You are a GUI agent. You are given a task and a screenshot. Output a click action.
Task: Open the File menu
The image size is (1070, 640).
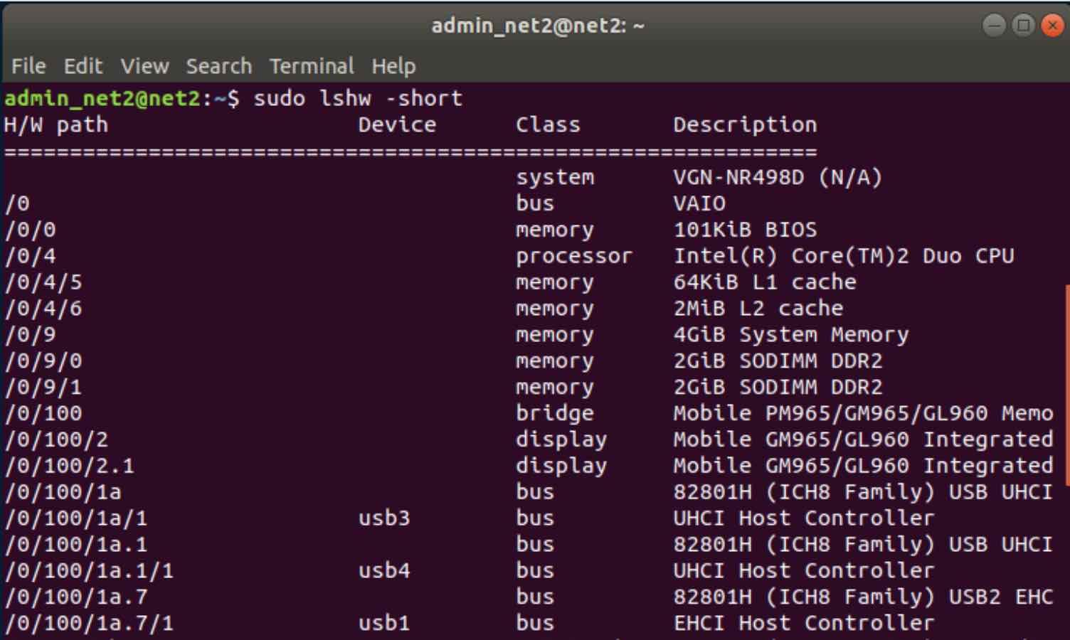pyautogui.click(x=28, y=66)
